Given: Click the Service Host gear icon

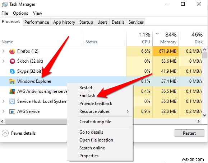Looking at the screenshot, I should pyautogui.click(x=12, y=101).
